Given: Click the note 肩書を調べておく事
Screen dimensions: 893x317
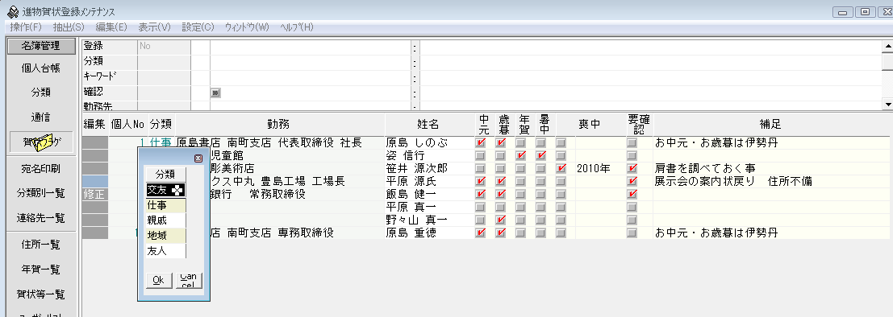Looking at the screenshot, I should (705, 169).
